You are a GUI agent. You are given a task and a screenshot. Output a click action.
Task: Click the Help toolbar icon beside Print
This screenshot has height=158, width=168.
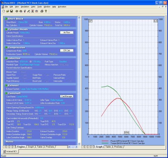point(46,11)
